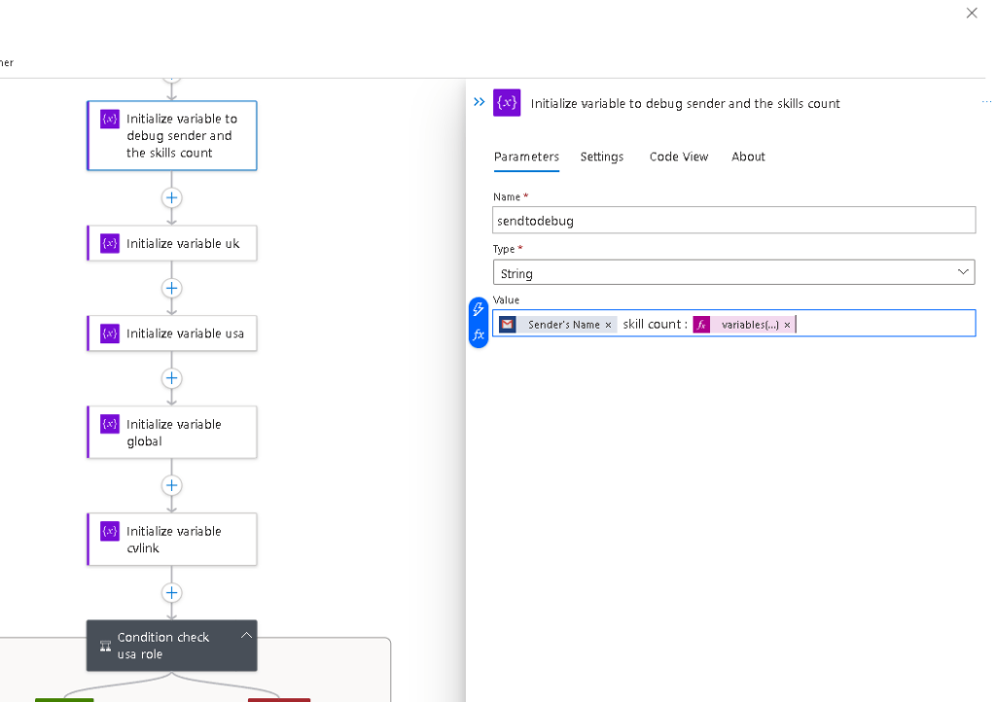Insert dynamic content via lightning icon
This screenshot has height=702, width=996.
(x=479, y=309)
